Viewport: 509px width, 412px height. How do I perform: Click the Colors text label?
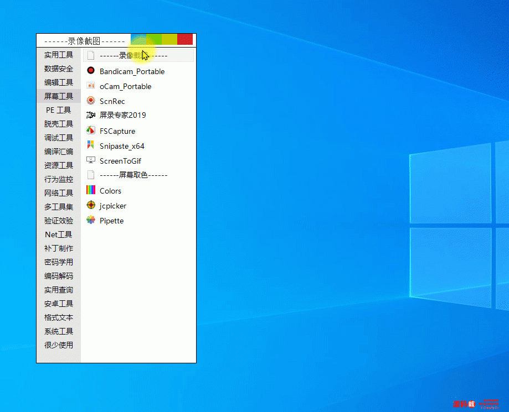tap(110, 191)
